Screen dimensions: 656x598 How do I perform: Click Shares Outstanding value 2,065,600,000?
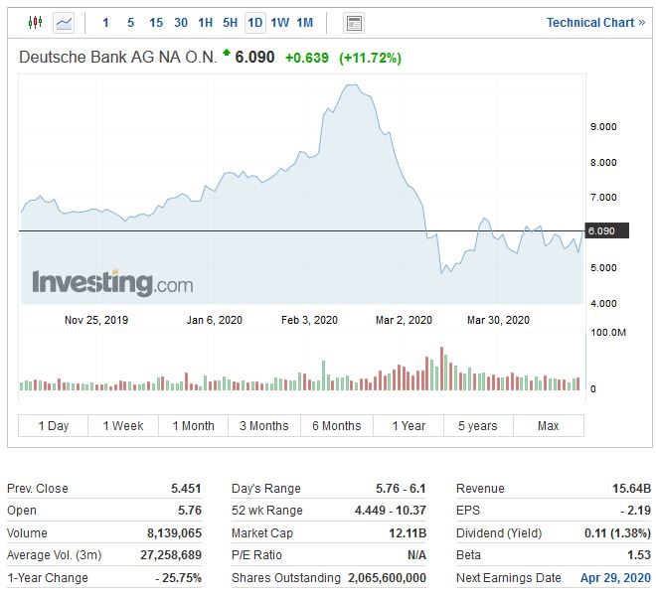387,578
